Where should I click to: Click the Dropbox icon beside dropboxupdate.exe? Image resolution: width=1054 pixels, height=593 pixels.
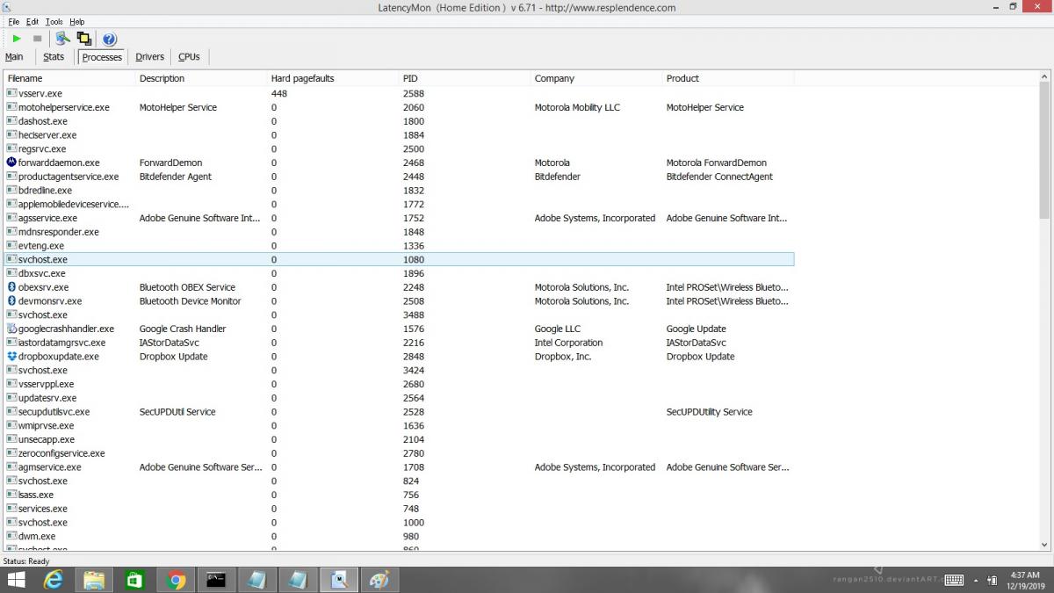coord(11,357)
